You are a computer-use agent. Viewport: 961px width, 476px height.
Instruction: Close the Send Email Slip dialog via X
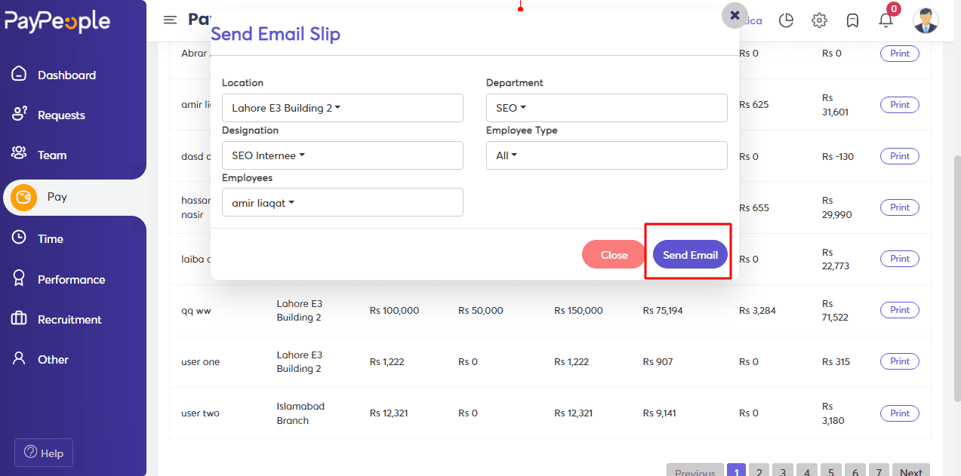(735, 15)
